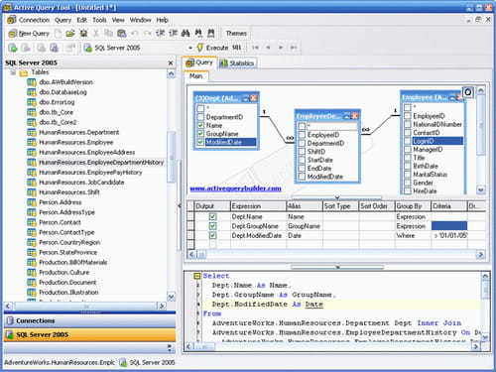Toggle DepartmentID checkbox in Dept table
Image resolution: width=496 pixels, height=372 pixels.
click(200, 117)
